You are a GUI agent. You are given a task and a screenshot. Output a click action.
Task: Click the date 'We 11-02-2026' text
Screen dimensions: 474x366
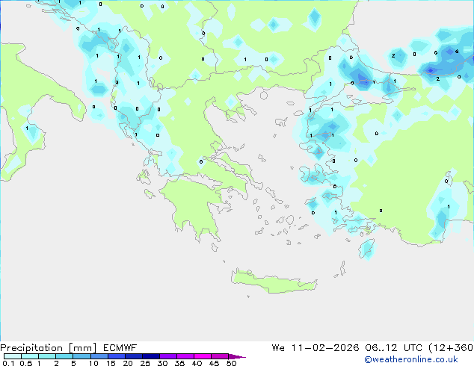316,348
